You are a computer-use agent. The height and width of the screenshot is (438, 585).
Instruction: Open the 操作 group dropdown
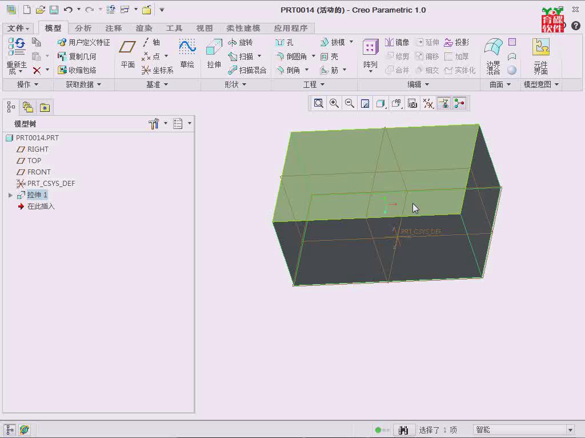click(x=27, y=84)
